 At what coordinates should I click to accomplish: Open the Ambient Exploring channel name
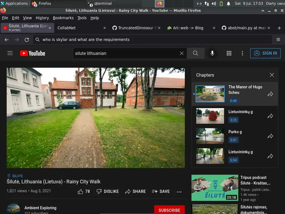pos(40,208)
